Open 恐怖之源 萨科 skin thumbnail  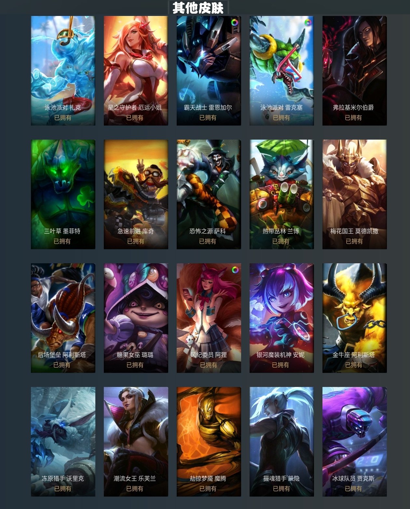coord(209,194)
